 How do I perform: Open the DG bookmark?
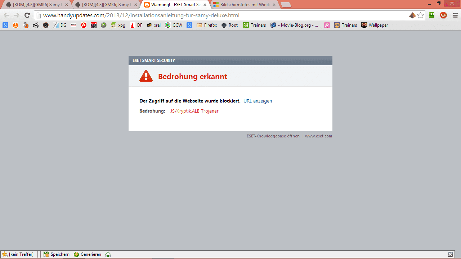click(x=60, y=25)
